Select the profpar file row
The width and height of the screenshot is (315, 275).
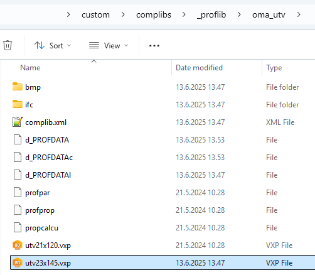click(x=163, y=193)
